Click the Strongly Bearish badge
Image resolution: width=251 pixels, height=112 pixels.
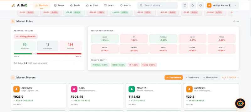(26, 36)
